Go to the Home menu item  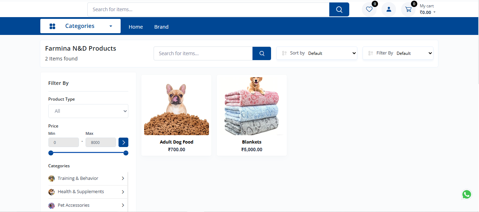point(136,27)
